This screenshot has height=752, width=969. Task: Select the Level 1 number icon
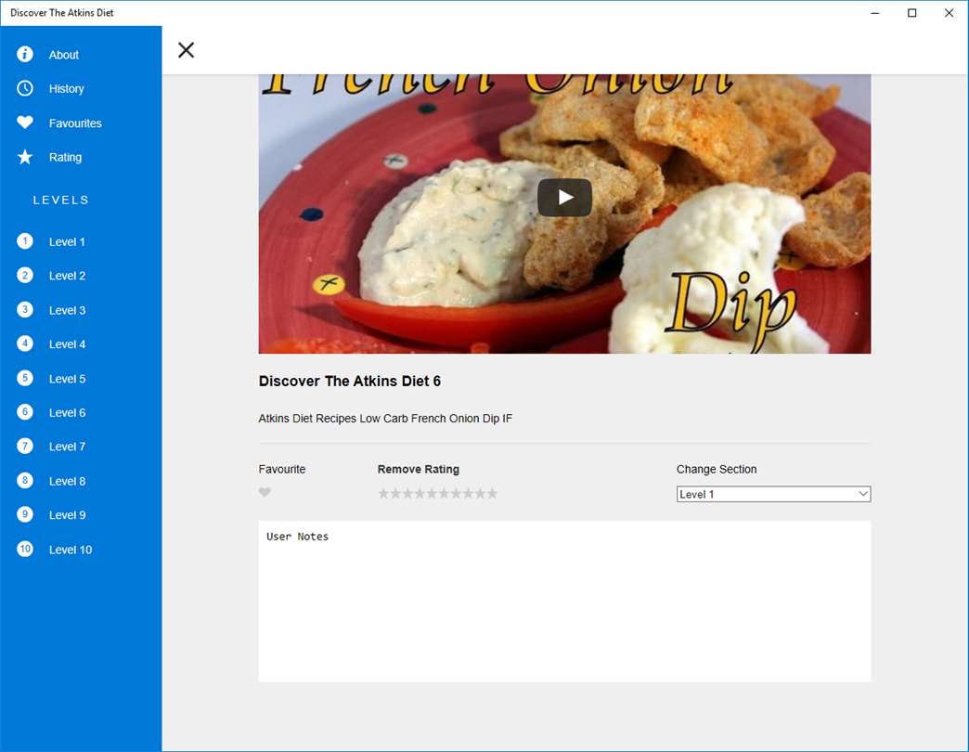pyautogui.click(x=25, y=241)
